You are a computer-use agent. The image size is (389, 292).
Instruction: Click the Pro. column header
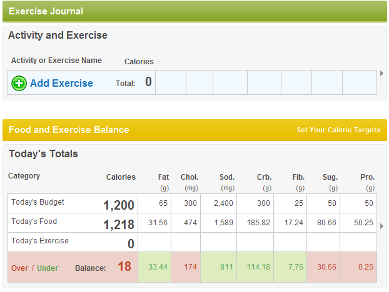(367, 177)
